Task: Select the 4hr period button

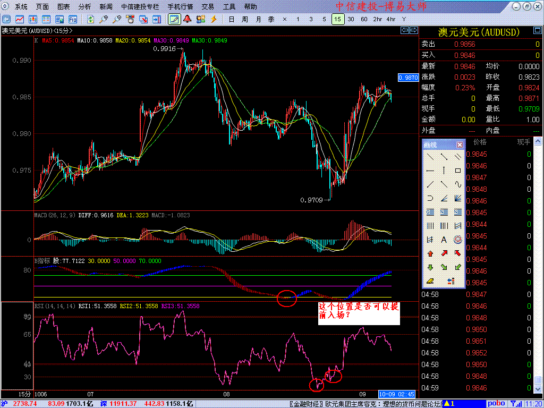Action: (391, 19)
